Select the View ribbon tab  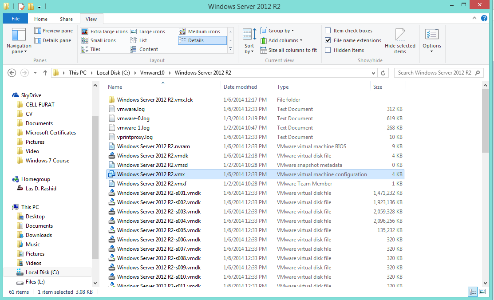91,19
